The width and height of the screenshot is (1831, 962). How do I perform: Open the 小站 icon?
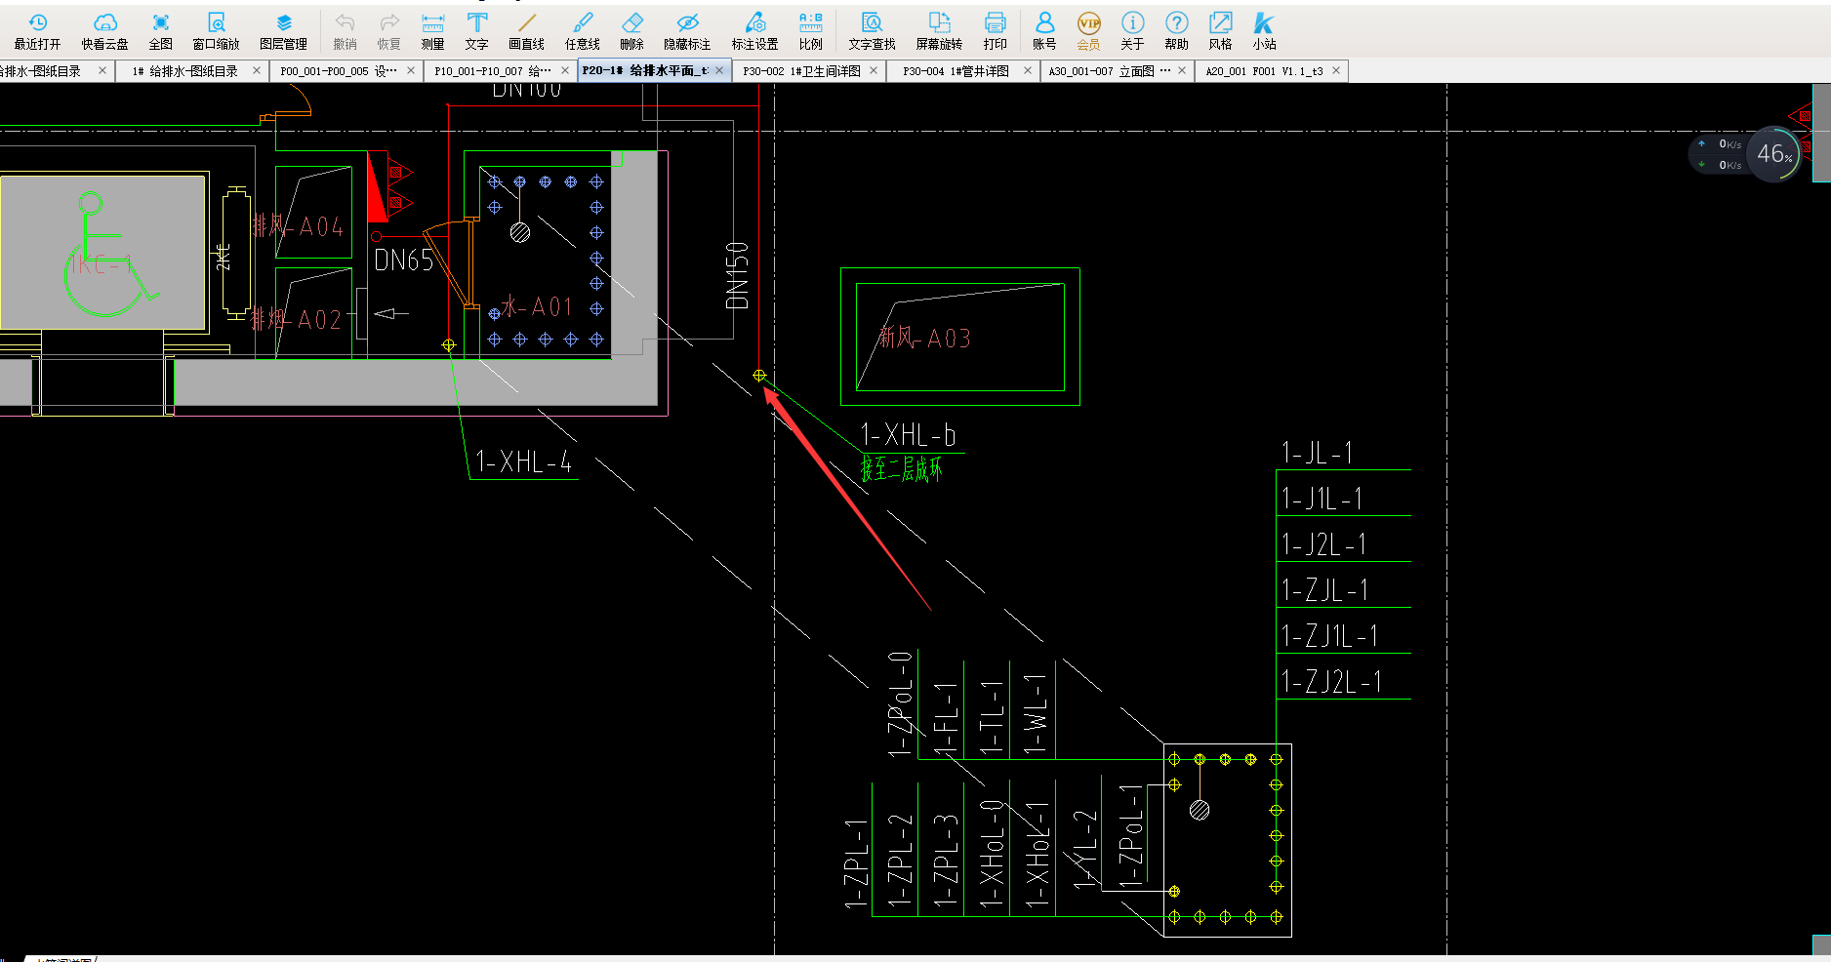tap(1264, 31)
